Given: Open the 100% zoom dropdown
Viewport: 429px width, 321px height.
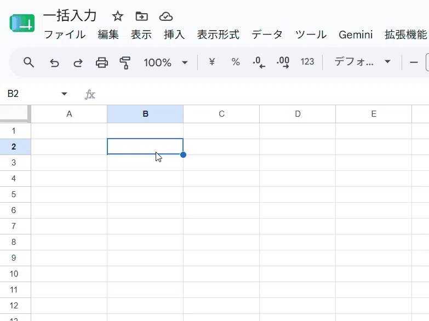Looking at the screenshot, I should tap(166, 62).
